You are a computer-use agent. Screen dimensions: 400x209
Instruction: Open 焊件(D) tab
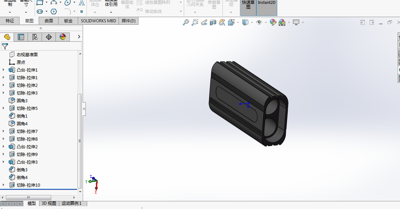pos(129,21)
